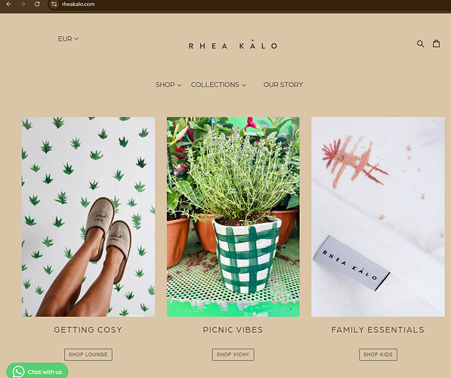Image resolution: width=451 pixels, height=378 pixels.
Task: Click the WhatsApp logo icon
Action: pos(18,372)
